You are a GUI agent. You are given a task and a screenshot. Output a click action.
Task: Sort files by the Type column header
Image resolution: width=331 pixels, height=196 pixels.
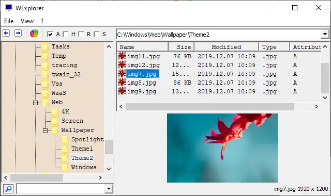point(274,47)
